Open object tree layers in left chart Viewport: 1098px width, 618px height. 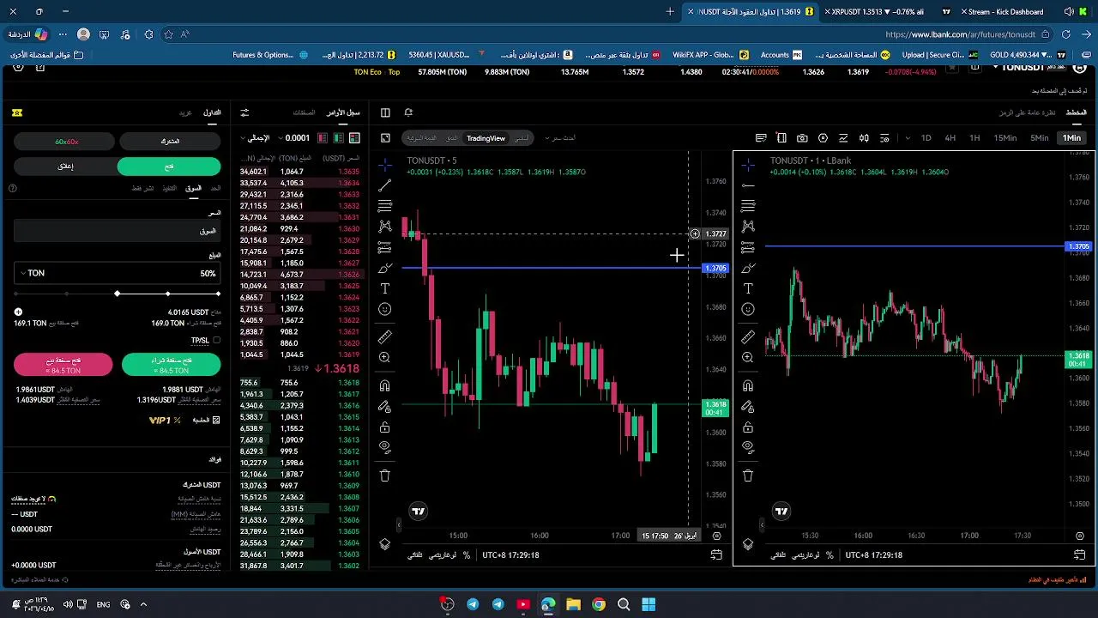click(385, 544)
